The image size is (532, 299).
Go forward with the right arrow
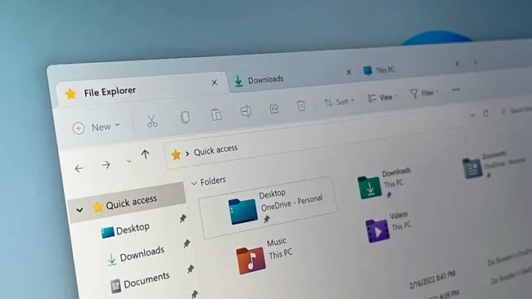pos(106,165)
